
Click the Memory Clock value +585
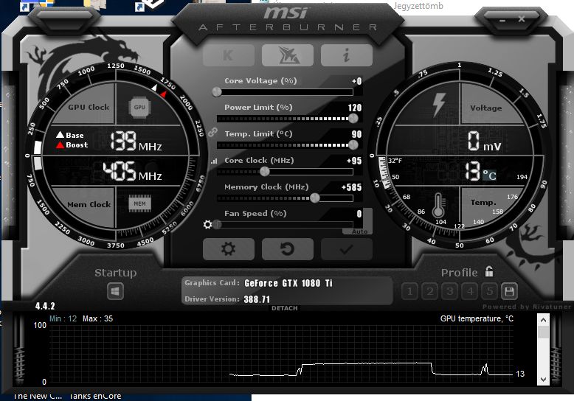tap(351, 187)
